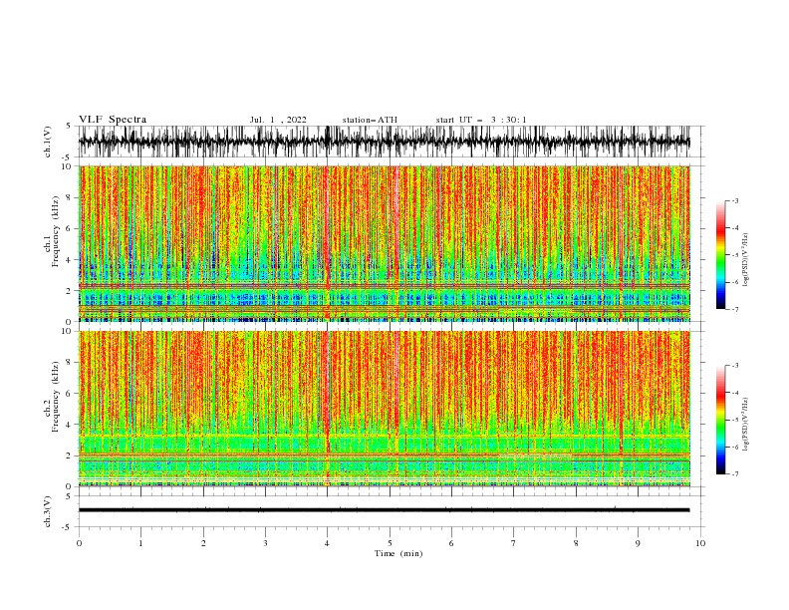Click the ch.1 frequency axis "10" tick

(67, 166)
